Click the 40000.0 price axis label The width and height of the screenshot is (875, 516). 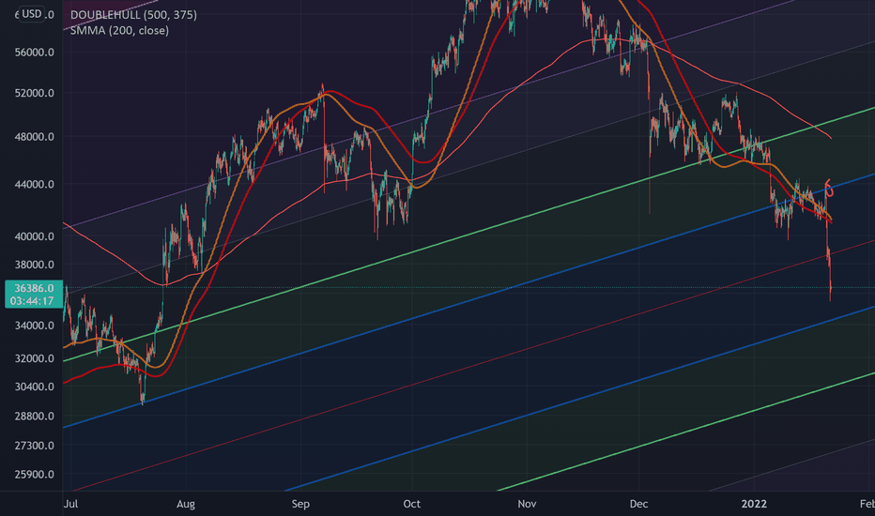pos(35,236)
